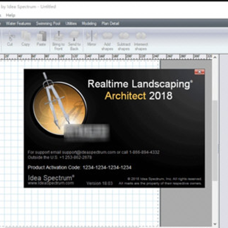Switch to Plan Detail tab
The width and height of the screenshot is (228, 228).
pyautogui.click(x=110, y=23)
